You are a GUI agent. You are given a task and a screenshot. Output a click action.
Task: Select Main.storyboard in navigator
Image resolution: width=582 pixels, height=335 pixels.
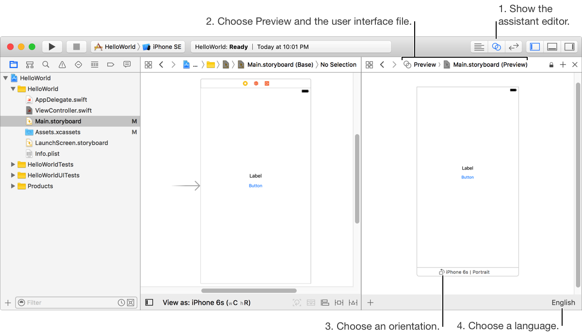pyautogui.click(x=70, y=121)
